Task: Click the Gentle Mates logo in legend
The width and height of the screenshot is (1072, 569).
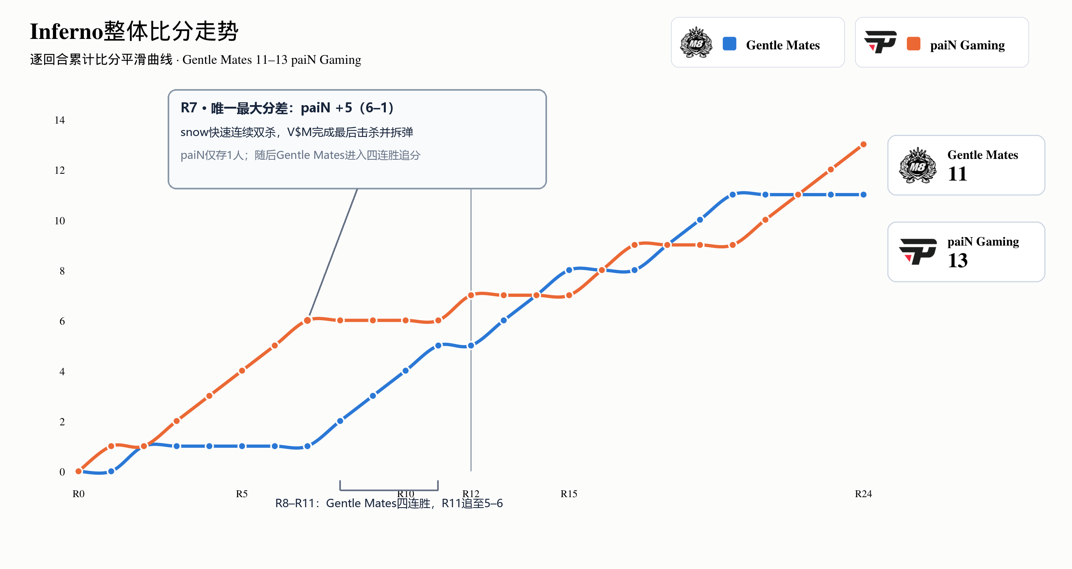Action: 696,43
